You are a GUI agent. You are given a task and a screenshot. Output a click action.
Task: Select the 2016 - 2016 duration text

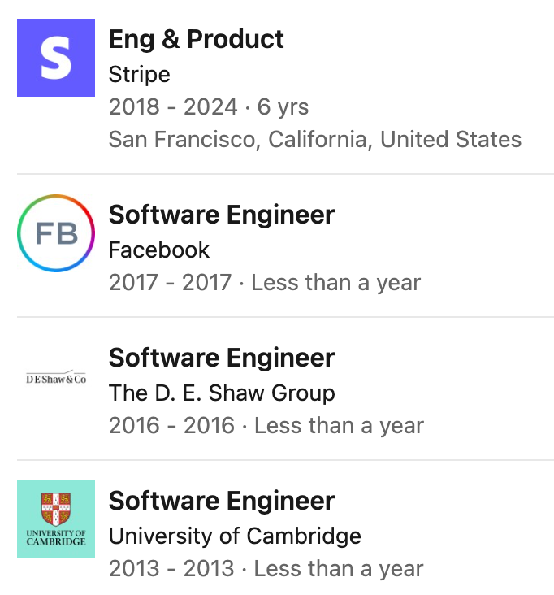pos(266,425)
